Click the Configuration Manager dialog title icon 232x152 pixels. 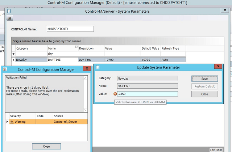click(5, 69)
